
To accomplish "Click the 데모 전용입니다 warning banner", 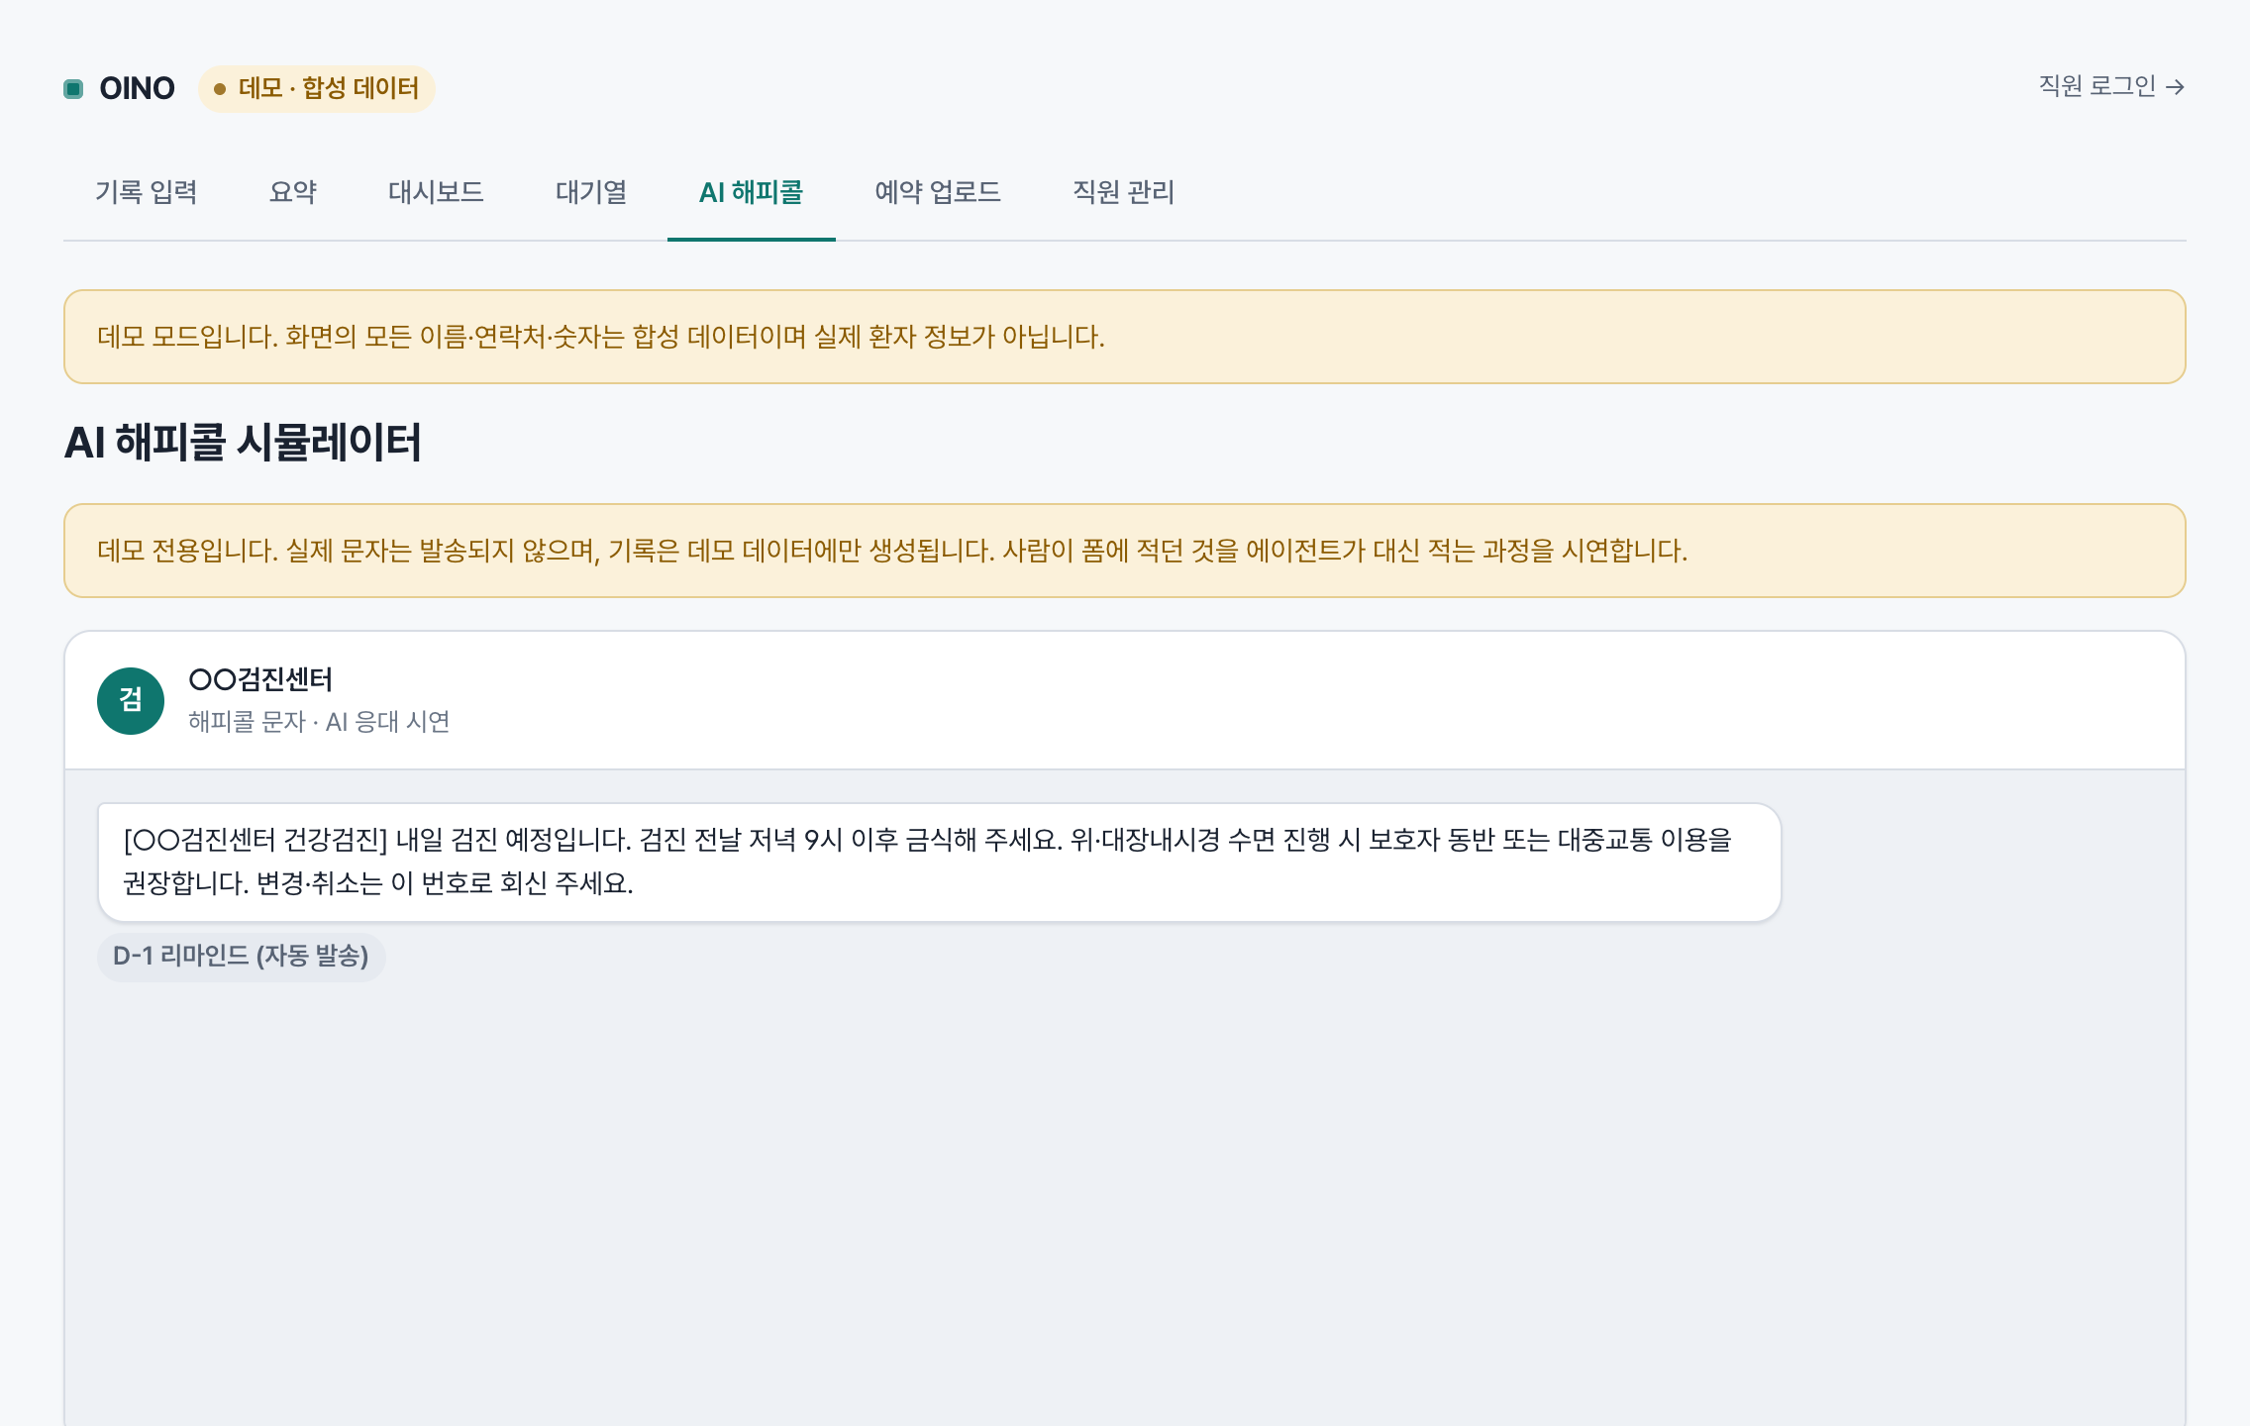I will pyautogui.click(x=1125, y=551).
